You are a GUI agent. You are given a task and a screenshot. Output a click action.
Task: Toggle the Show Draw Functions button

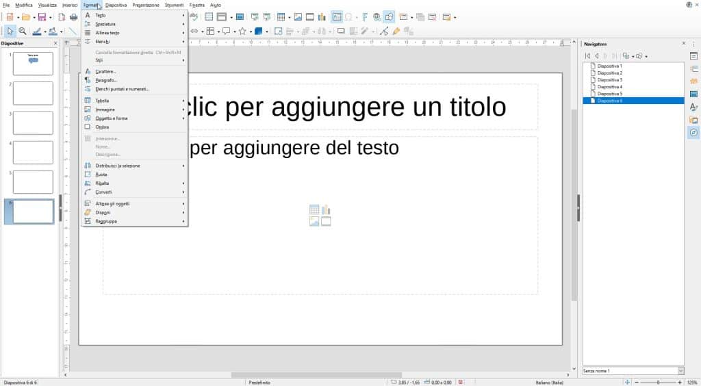click(x=389, y=17)
